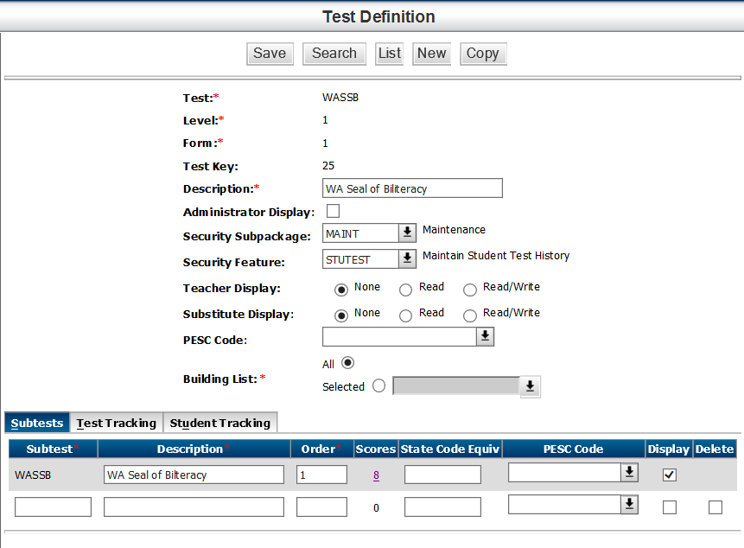The width and height of the screenshot is (744, 548).
Task: Uncheck Display for the WASSB subtest
Action: (670, 475)
